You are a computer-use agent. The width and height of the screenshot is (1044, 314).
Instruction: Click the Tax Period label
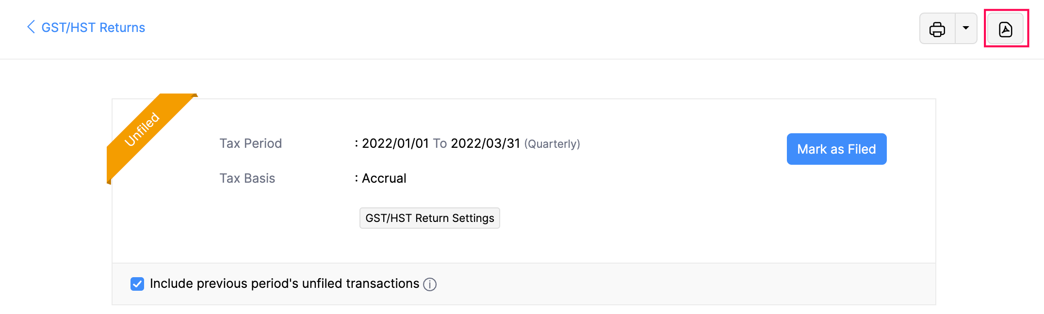tap(250, 143)
